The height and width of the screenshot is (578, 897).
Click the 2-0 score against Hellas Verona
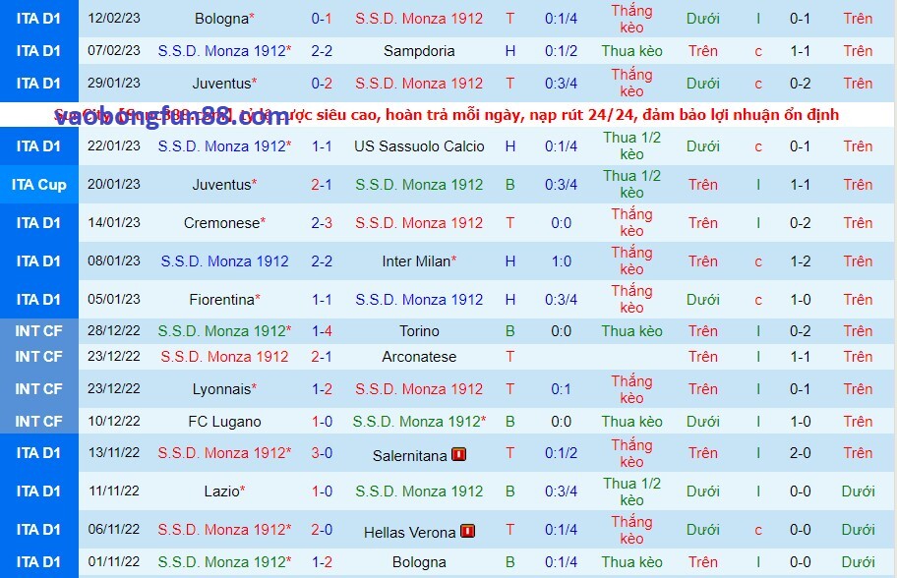322,530
